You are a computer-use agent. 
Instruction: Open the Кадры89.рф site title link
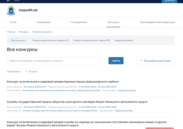[28, 10]
